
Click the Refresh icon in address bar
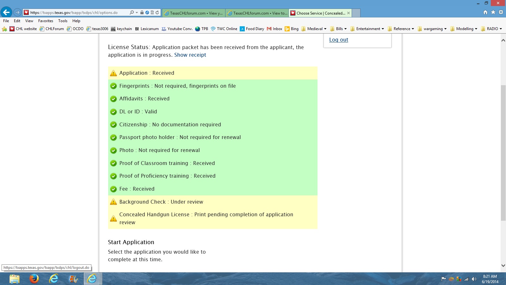coord(157,13)
